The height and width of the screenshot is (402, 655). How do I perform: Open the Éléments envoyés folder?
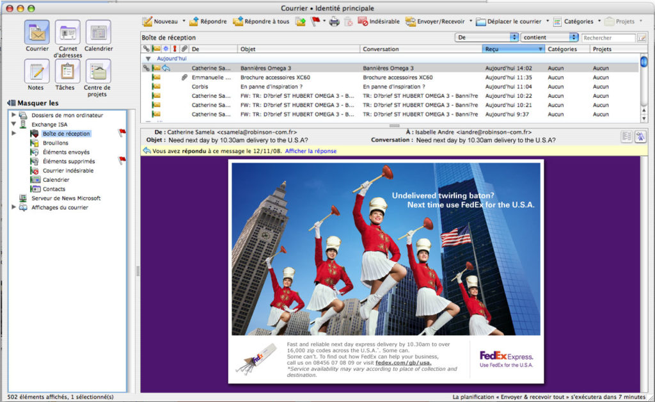coord(66,152)
